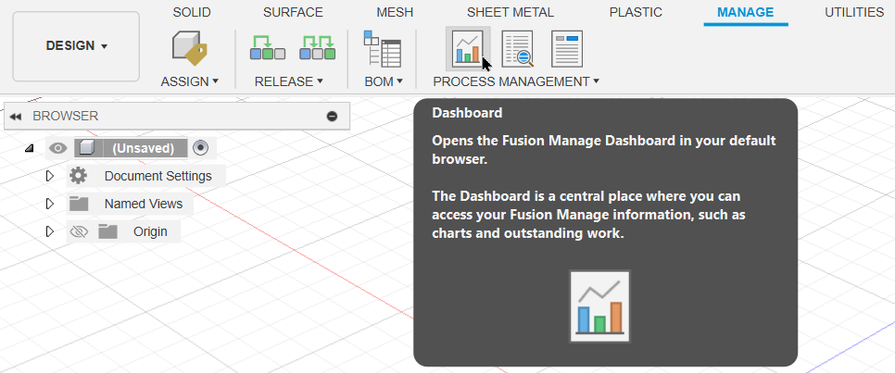Open the ASSIGN dropdown menu
Screen dimensions: 895x373
[x=190, y=81]
